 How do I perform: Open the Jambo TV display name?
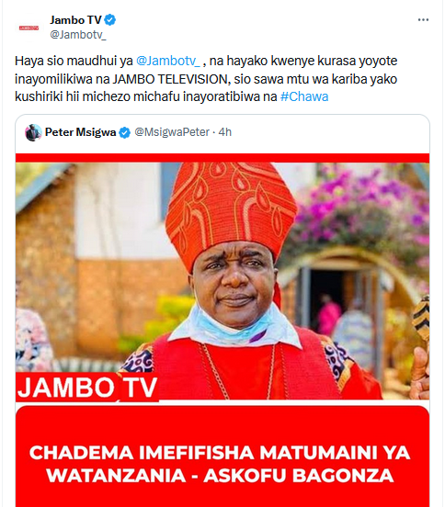click(75, 20)
